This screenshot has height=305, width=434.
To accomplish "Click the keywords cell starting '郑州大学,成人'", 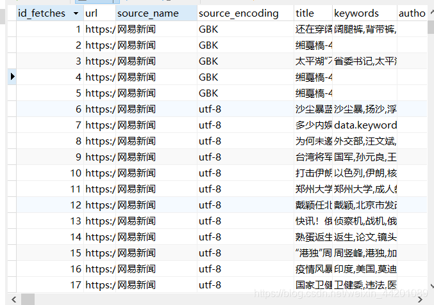I will (x=365, y=189).
